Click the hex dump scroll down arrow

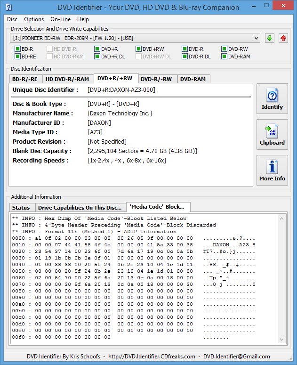pos(281,340)
